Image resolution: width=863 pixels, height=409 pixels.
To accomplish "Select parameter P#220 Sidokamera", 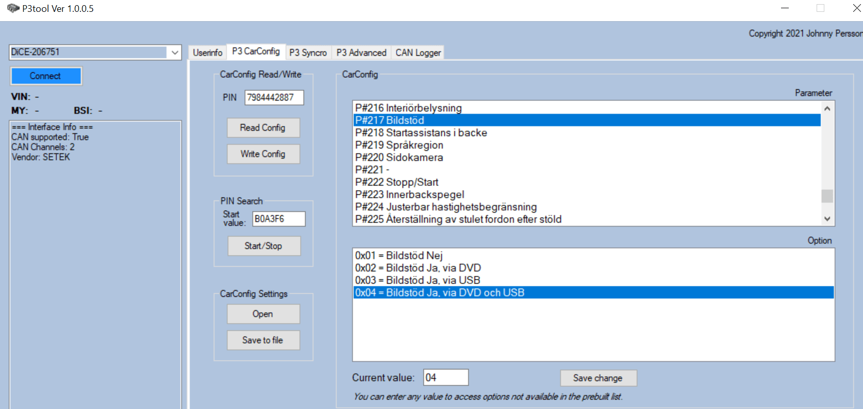I will (399, 158).
